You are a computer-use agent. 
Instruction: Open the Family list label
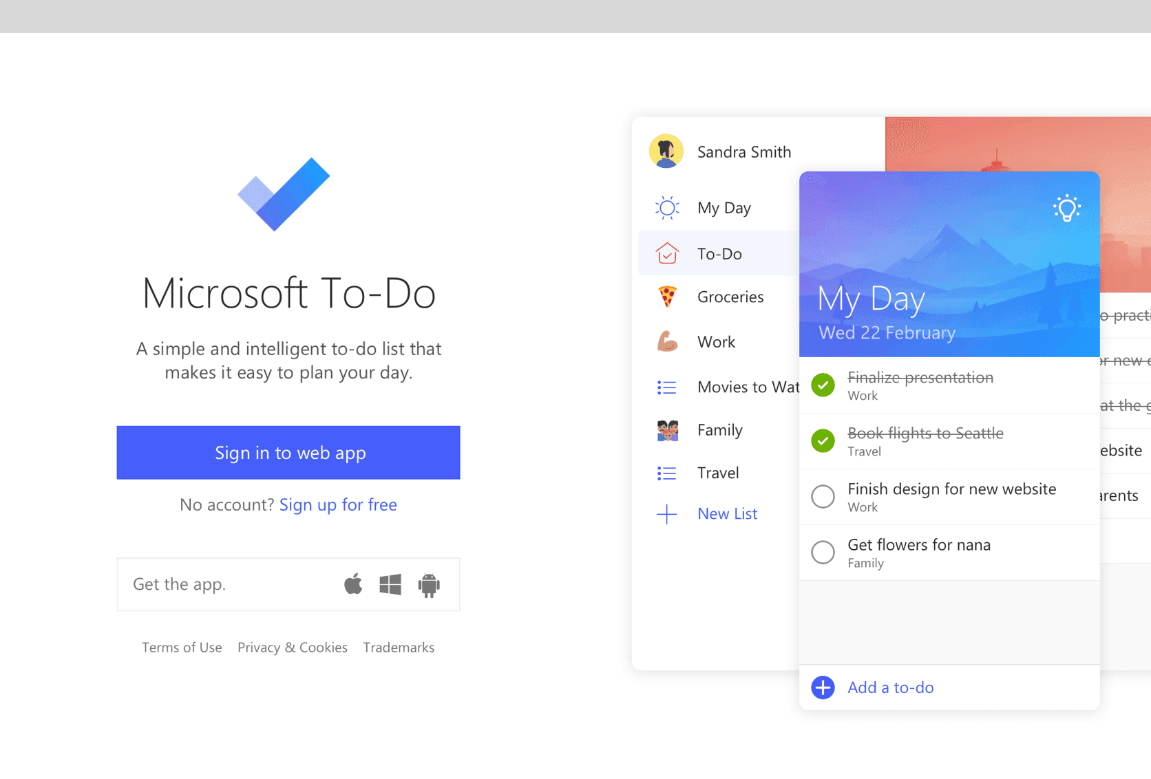pos(720,430)
